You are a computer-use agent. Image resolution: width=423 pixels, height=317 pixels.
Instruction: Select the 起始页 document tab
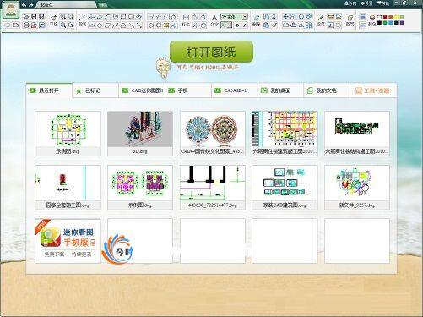point(66,5)
